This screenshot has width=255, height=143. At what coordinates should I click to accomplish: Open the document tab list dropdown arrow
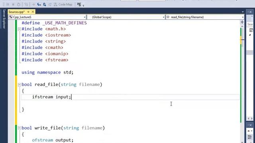(243, 12)
